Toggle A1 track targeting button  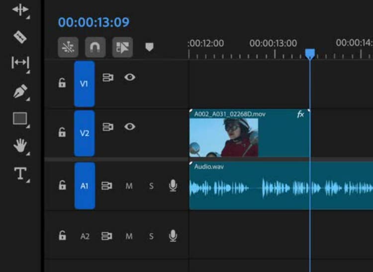click(85, 186)
